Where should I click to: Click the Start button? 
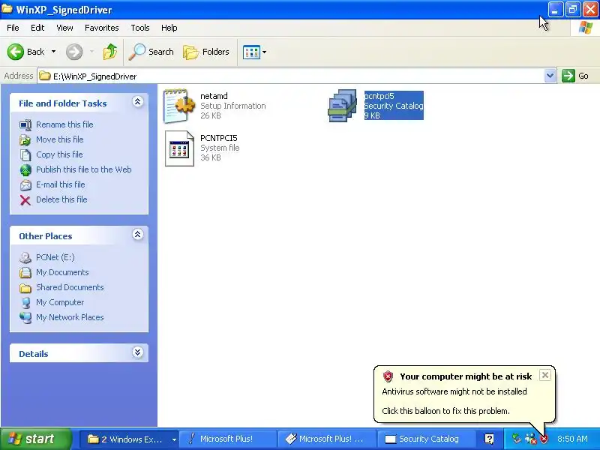point(35,439)
